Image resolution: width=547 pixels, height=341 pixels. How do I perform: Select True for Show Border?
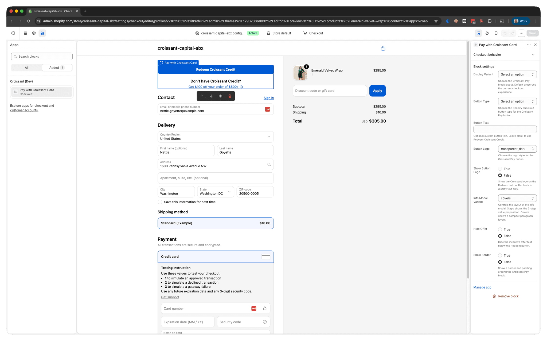click(500, 256)
